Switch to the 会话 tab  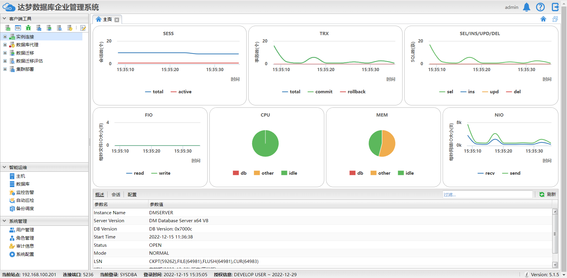click(x=116, y=195)
